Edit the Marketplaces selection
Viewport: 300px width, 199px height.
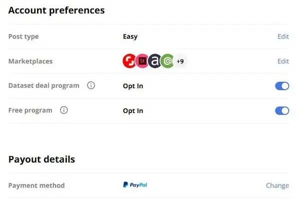coord(283,61)
